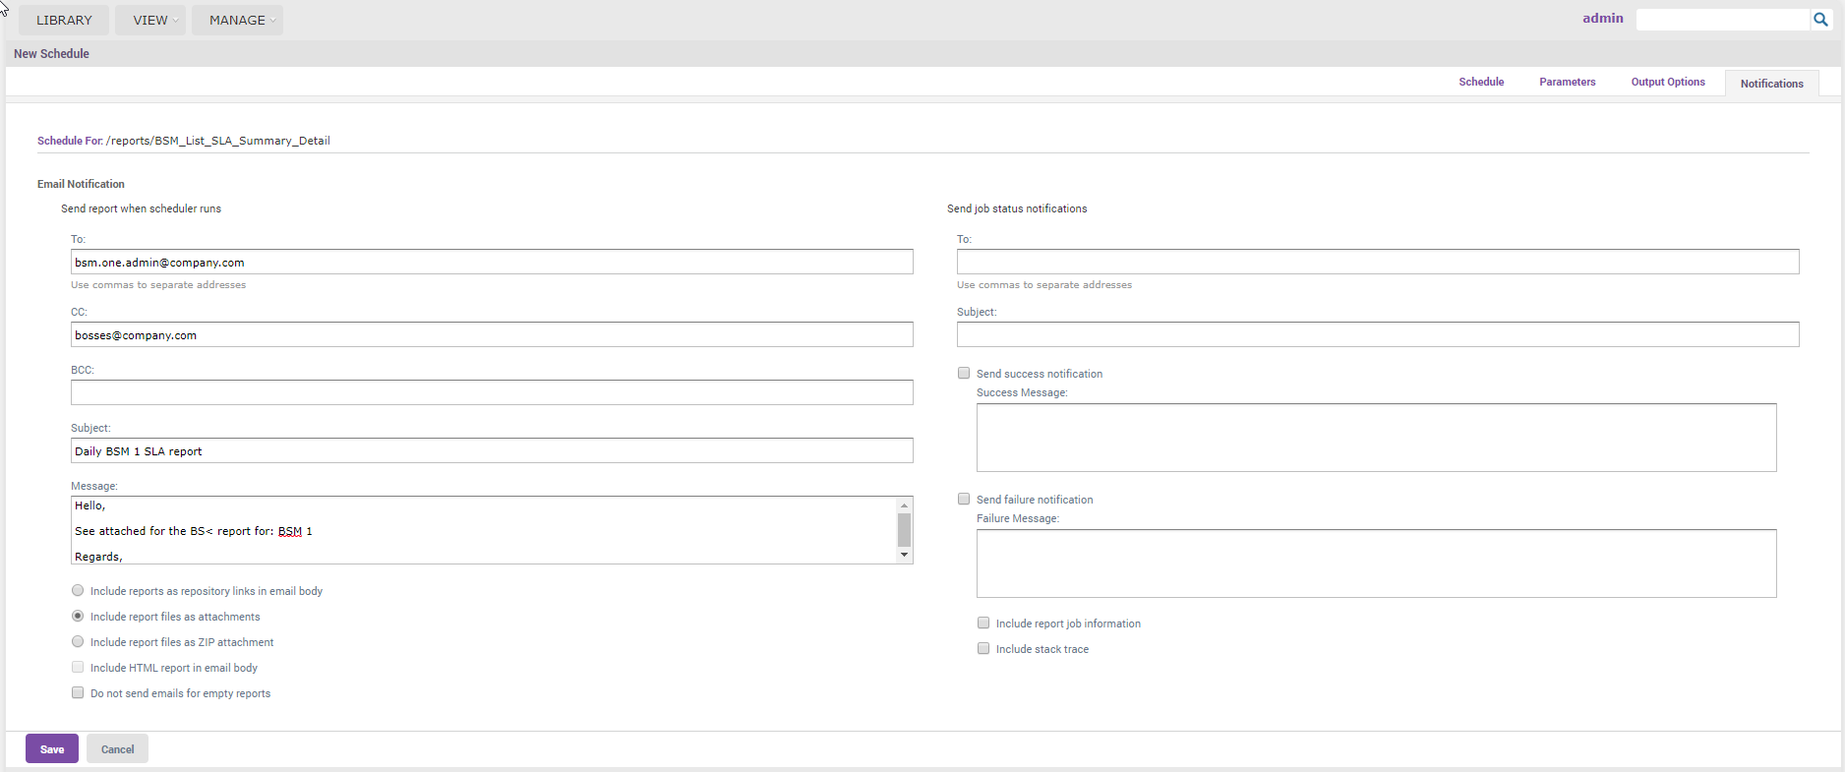Enable Send success notification checkbox
1845x772 pixels.
click(x=964, y=373)
